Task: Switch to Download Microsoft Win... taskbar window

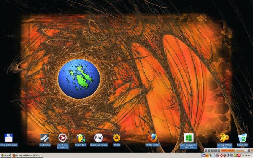Action: 27,155
